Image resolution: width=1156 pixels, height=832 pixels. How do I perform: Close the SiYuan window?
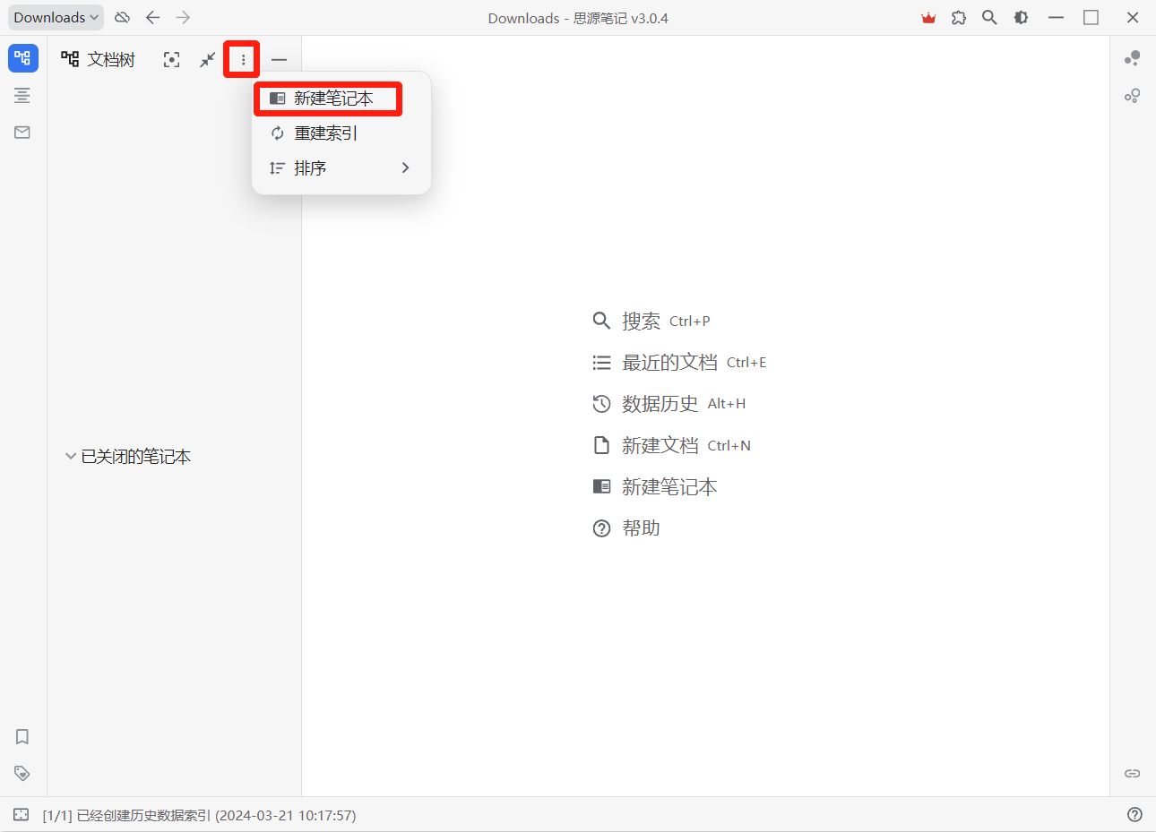pyautogui.click(x=1133, y=17)
